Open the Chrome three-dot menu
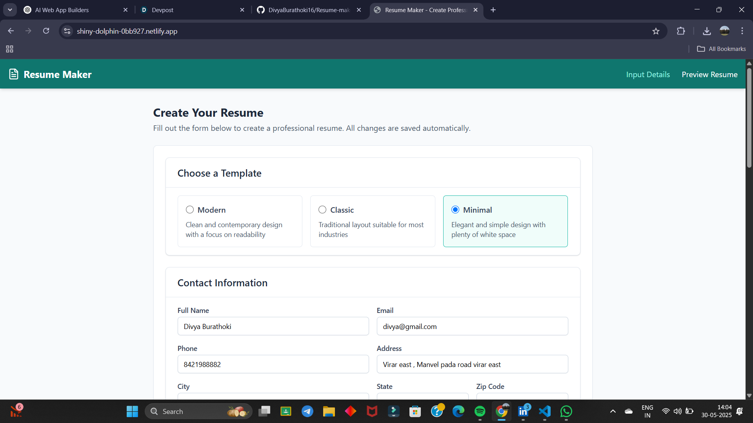The width and height of the screenshot is (753, 423). 742,31
